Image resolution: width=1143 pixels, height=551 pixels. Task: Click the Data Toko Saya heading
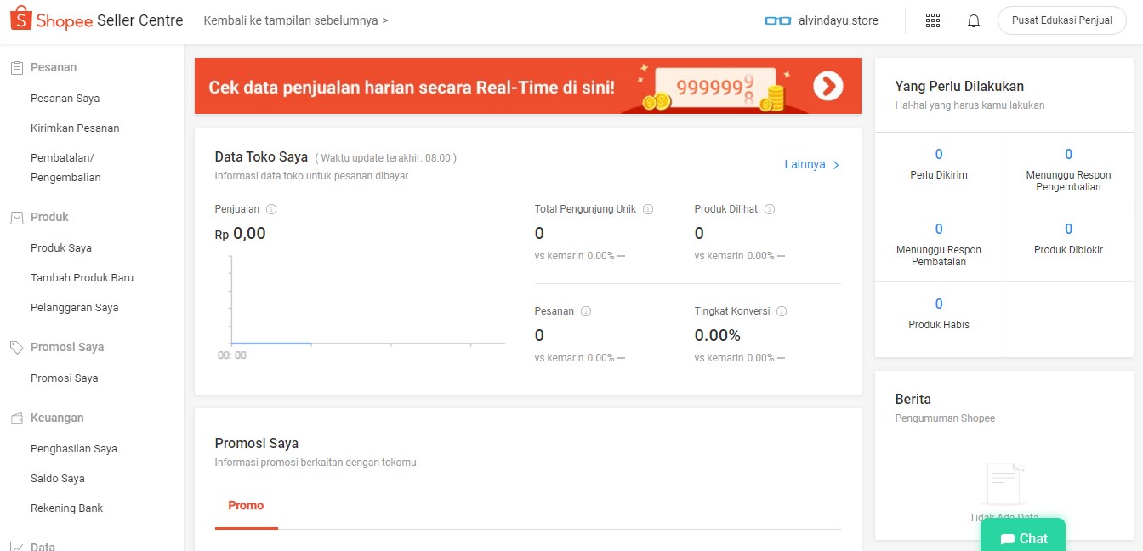[x=261, y=157]
